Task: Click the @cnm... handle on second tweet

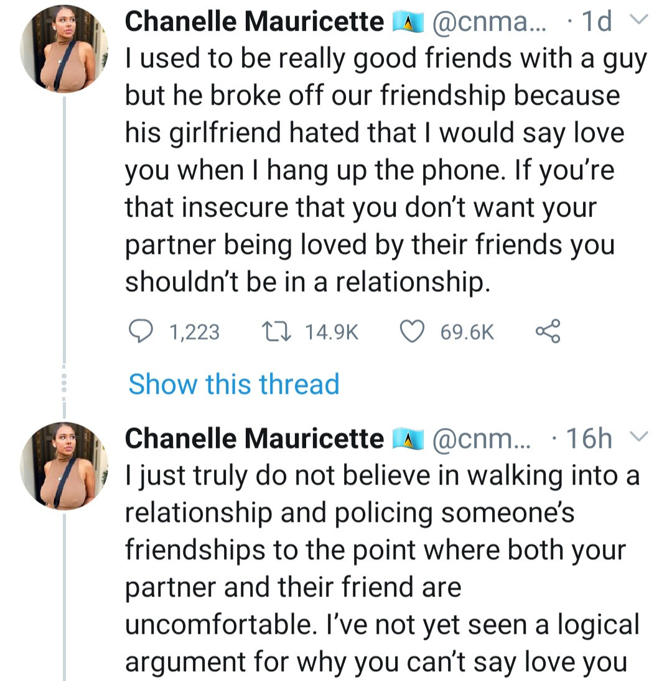Action: pos(482,438)
